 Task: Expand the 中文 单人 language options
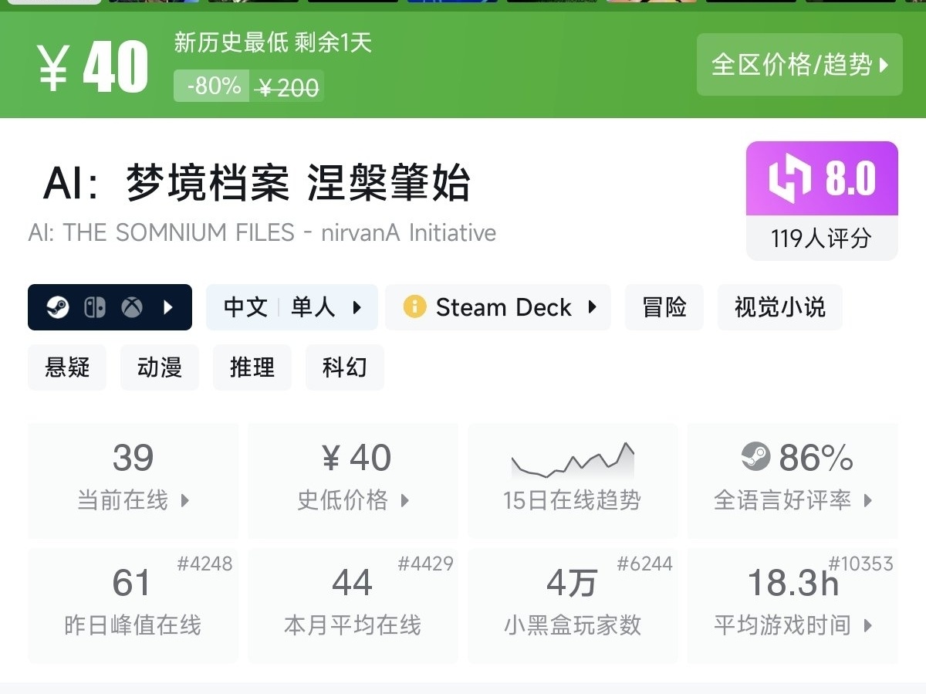point(292,307)
